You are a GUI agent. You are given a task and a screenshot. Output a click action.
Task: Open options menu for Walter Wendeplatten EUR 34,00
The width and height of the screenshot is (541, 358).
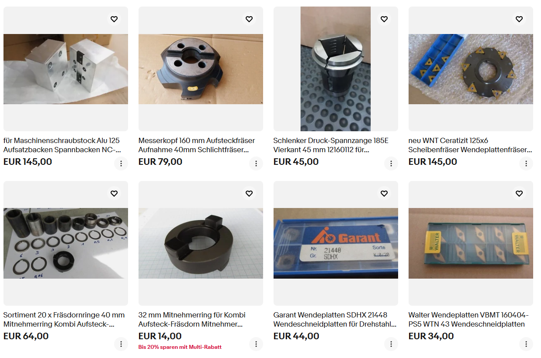tap(526, 344)
